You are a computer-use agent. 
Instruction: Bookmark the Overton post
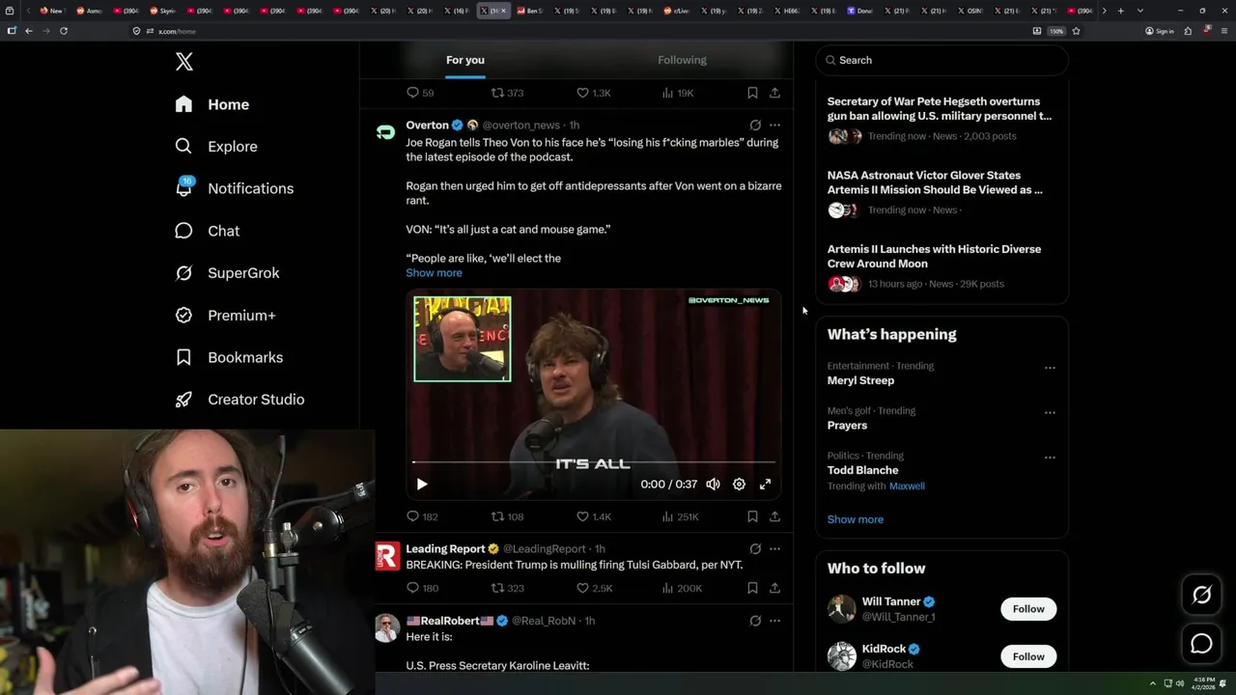(x=752, y=516)
